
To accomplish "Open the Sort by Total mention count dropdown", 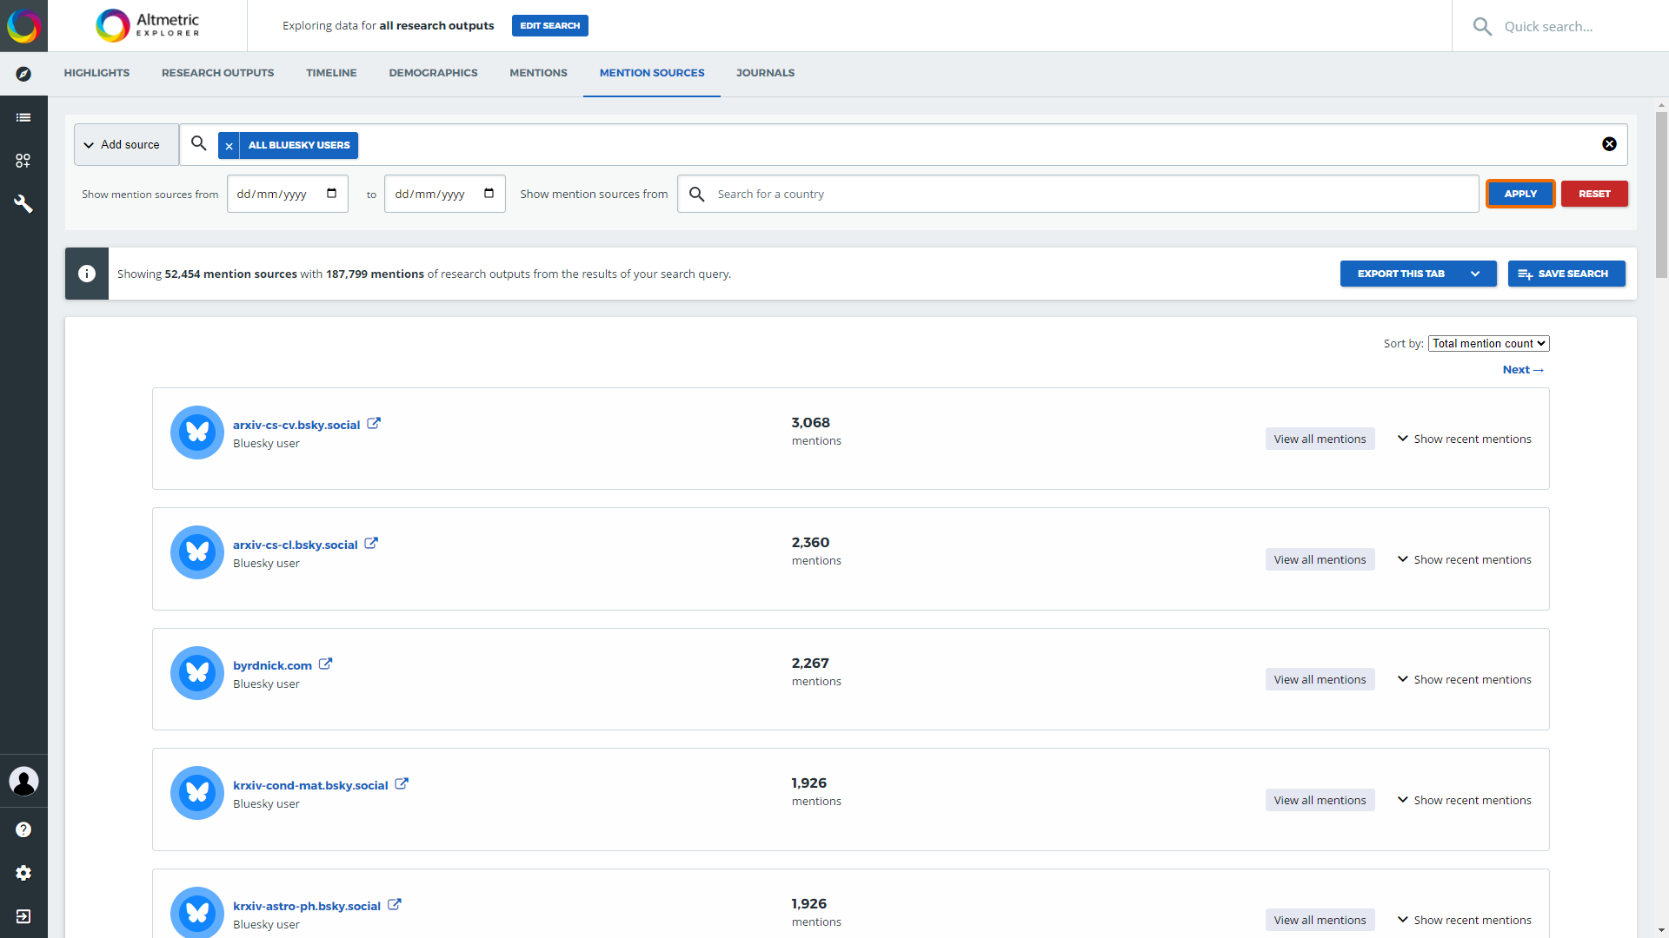I will point(1487,343).
